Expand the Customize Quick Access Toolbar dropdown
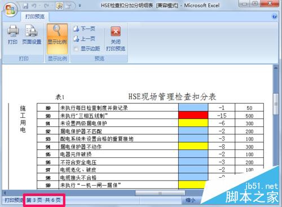The height and width of the screenshot is (207, 282). [80, 6]
